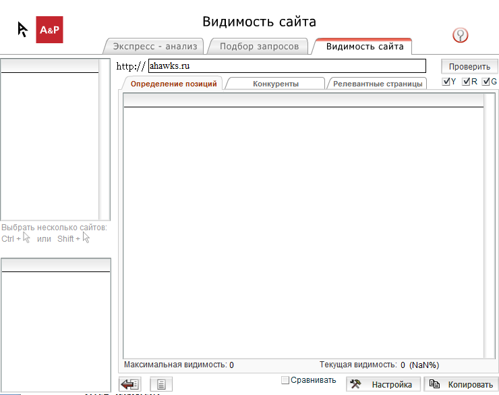Click the hammer icon on Настройка
The height and width of the screenshot is (395, 499).
(x=357, y=384)
